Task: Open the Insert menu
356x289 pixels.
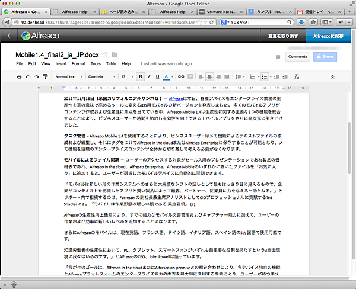Action: tap(61, 63)
